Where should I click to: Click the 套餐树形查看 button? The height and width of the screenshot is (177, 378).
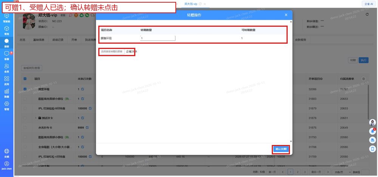[32, 68]
